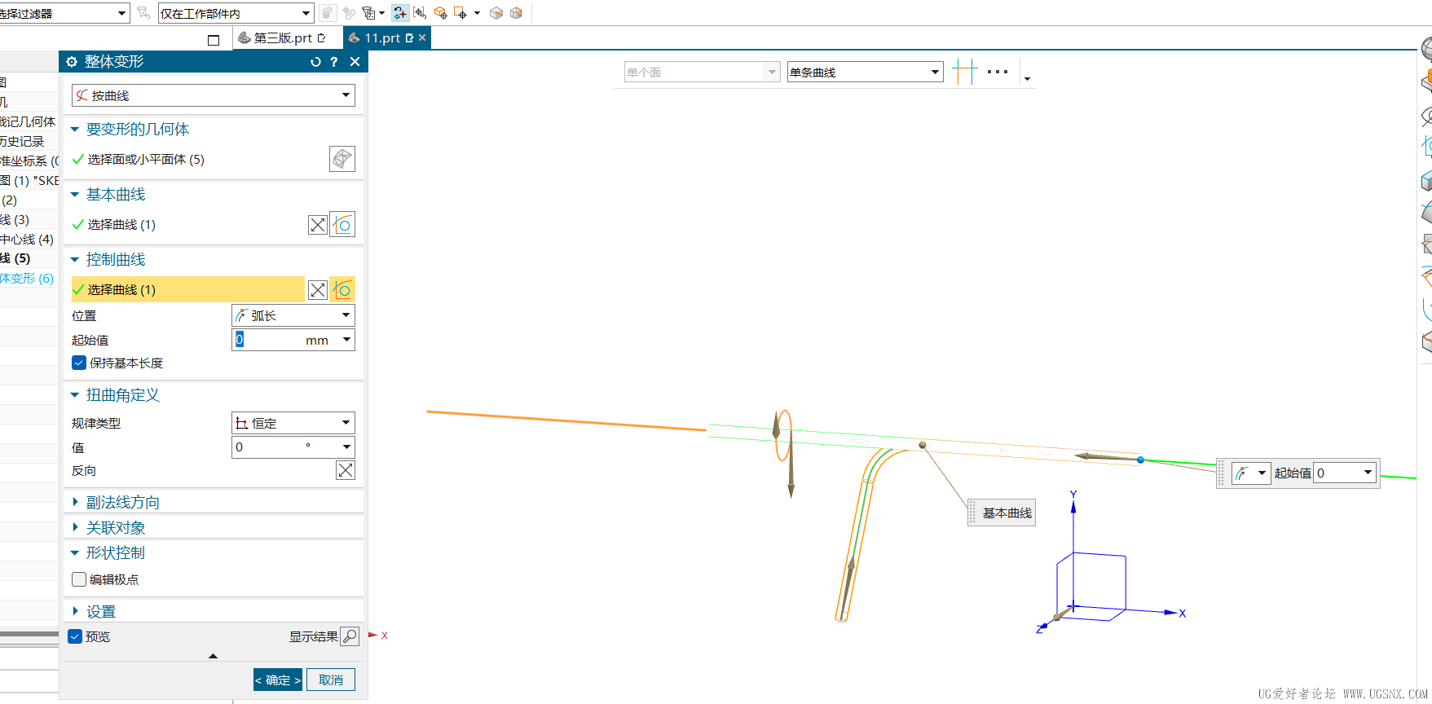
Task: Click curve select icon in 控制曲线
Action: (342, 289)
